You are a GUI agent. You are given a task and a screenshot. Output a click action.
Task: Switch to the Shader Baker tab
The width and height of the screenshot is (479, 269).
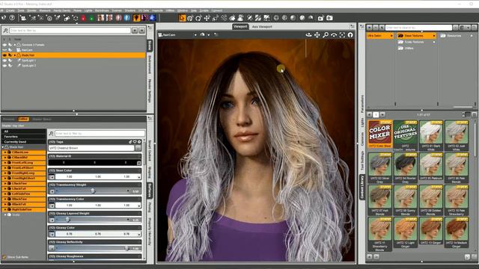click(42, 120)
